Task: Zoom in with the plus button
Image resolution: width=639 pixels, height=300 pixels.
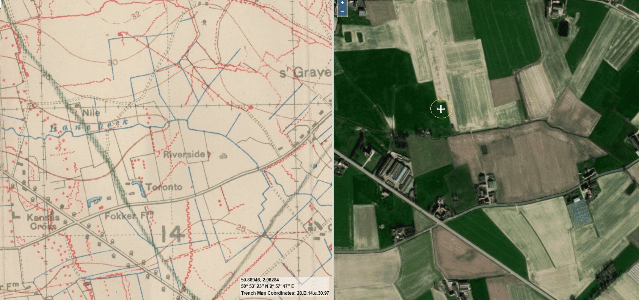Action: 342,3
